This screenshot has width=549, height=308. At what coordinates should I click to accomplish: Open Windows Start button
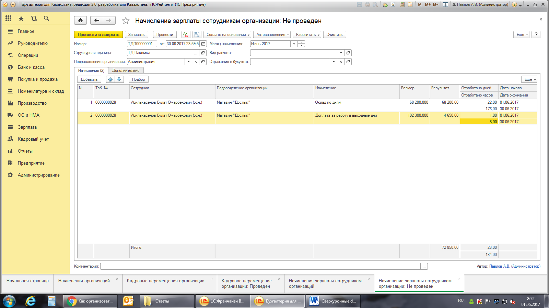tap(9, 301)
